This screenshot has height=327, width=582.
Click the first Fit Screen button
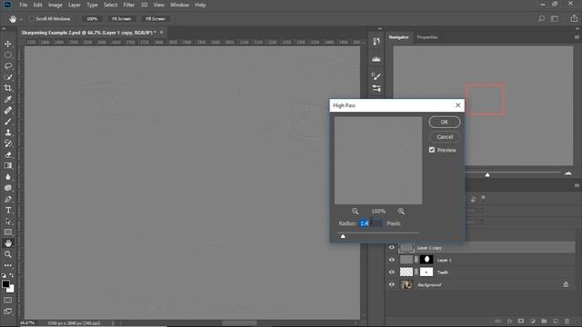click(121, 18)
